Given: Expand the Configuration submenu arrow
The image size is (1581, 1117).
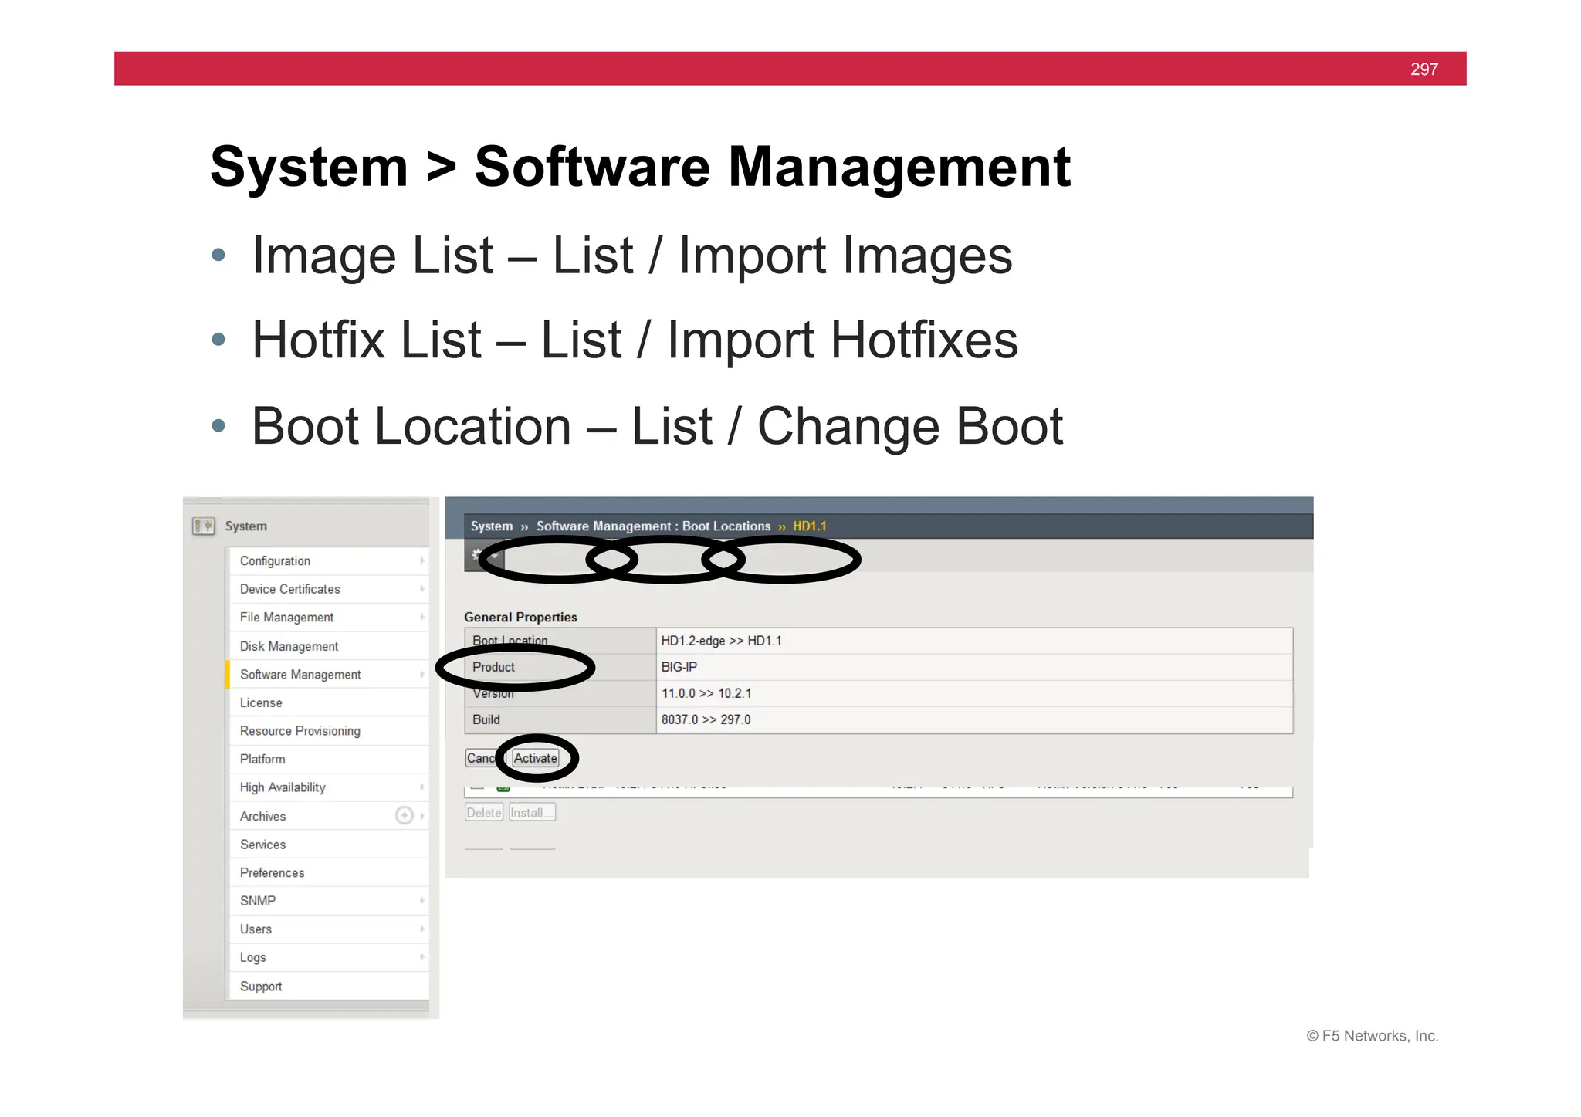Looking at the screenshot, I should click(422, 561).
